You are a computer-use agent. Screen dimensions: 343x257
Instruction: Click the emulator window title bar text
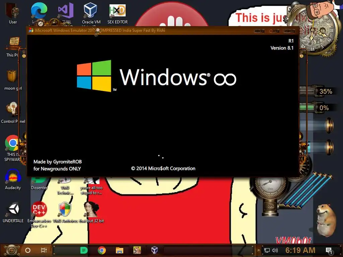(100, 30)
